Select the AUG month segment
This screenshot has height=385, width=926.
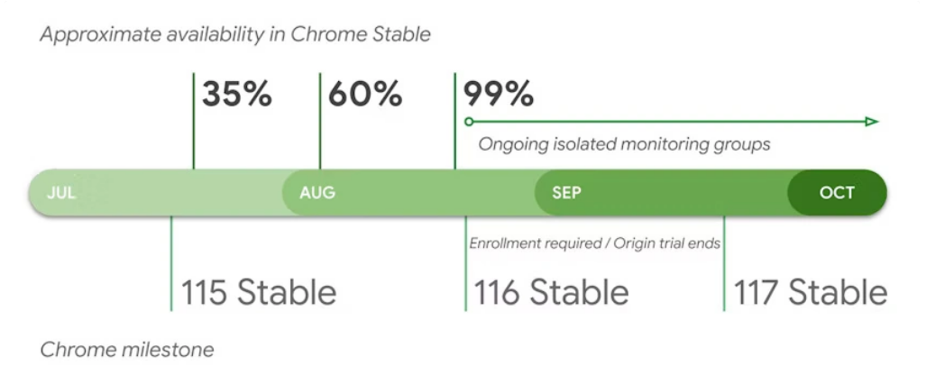[408, 193]
